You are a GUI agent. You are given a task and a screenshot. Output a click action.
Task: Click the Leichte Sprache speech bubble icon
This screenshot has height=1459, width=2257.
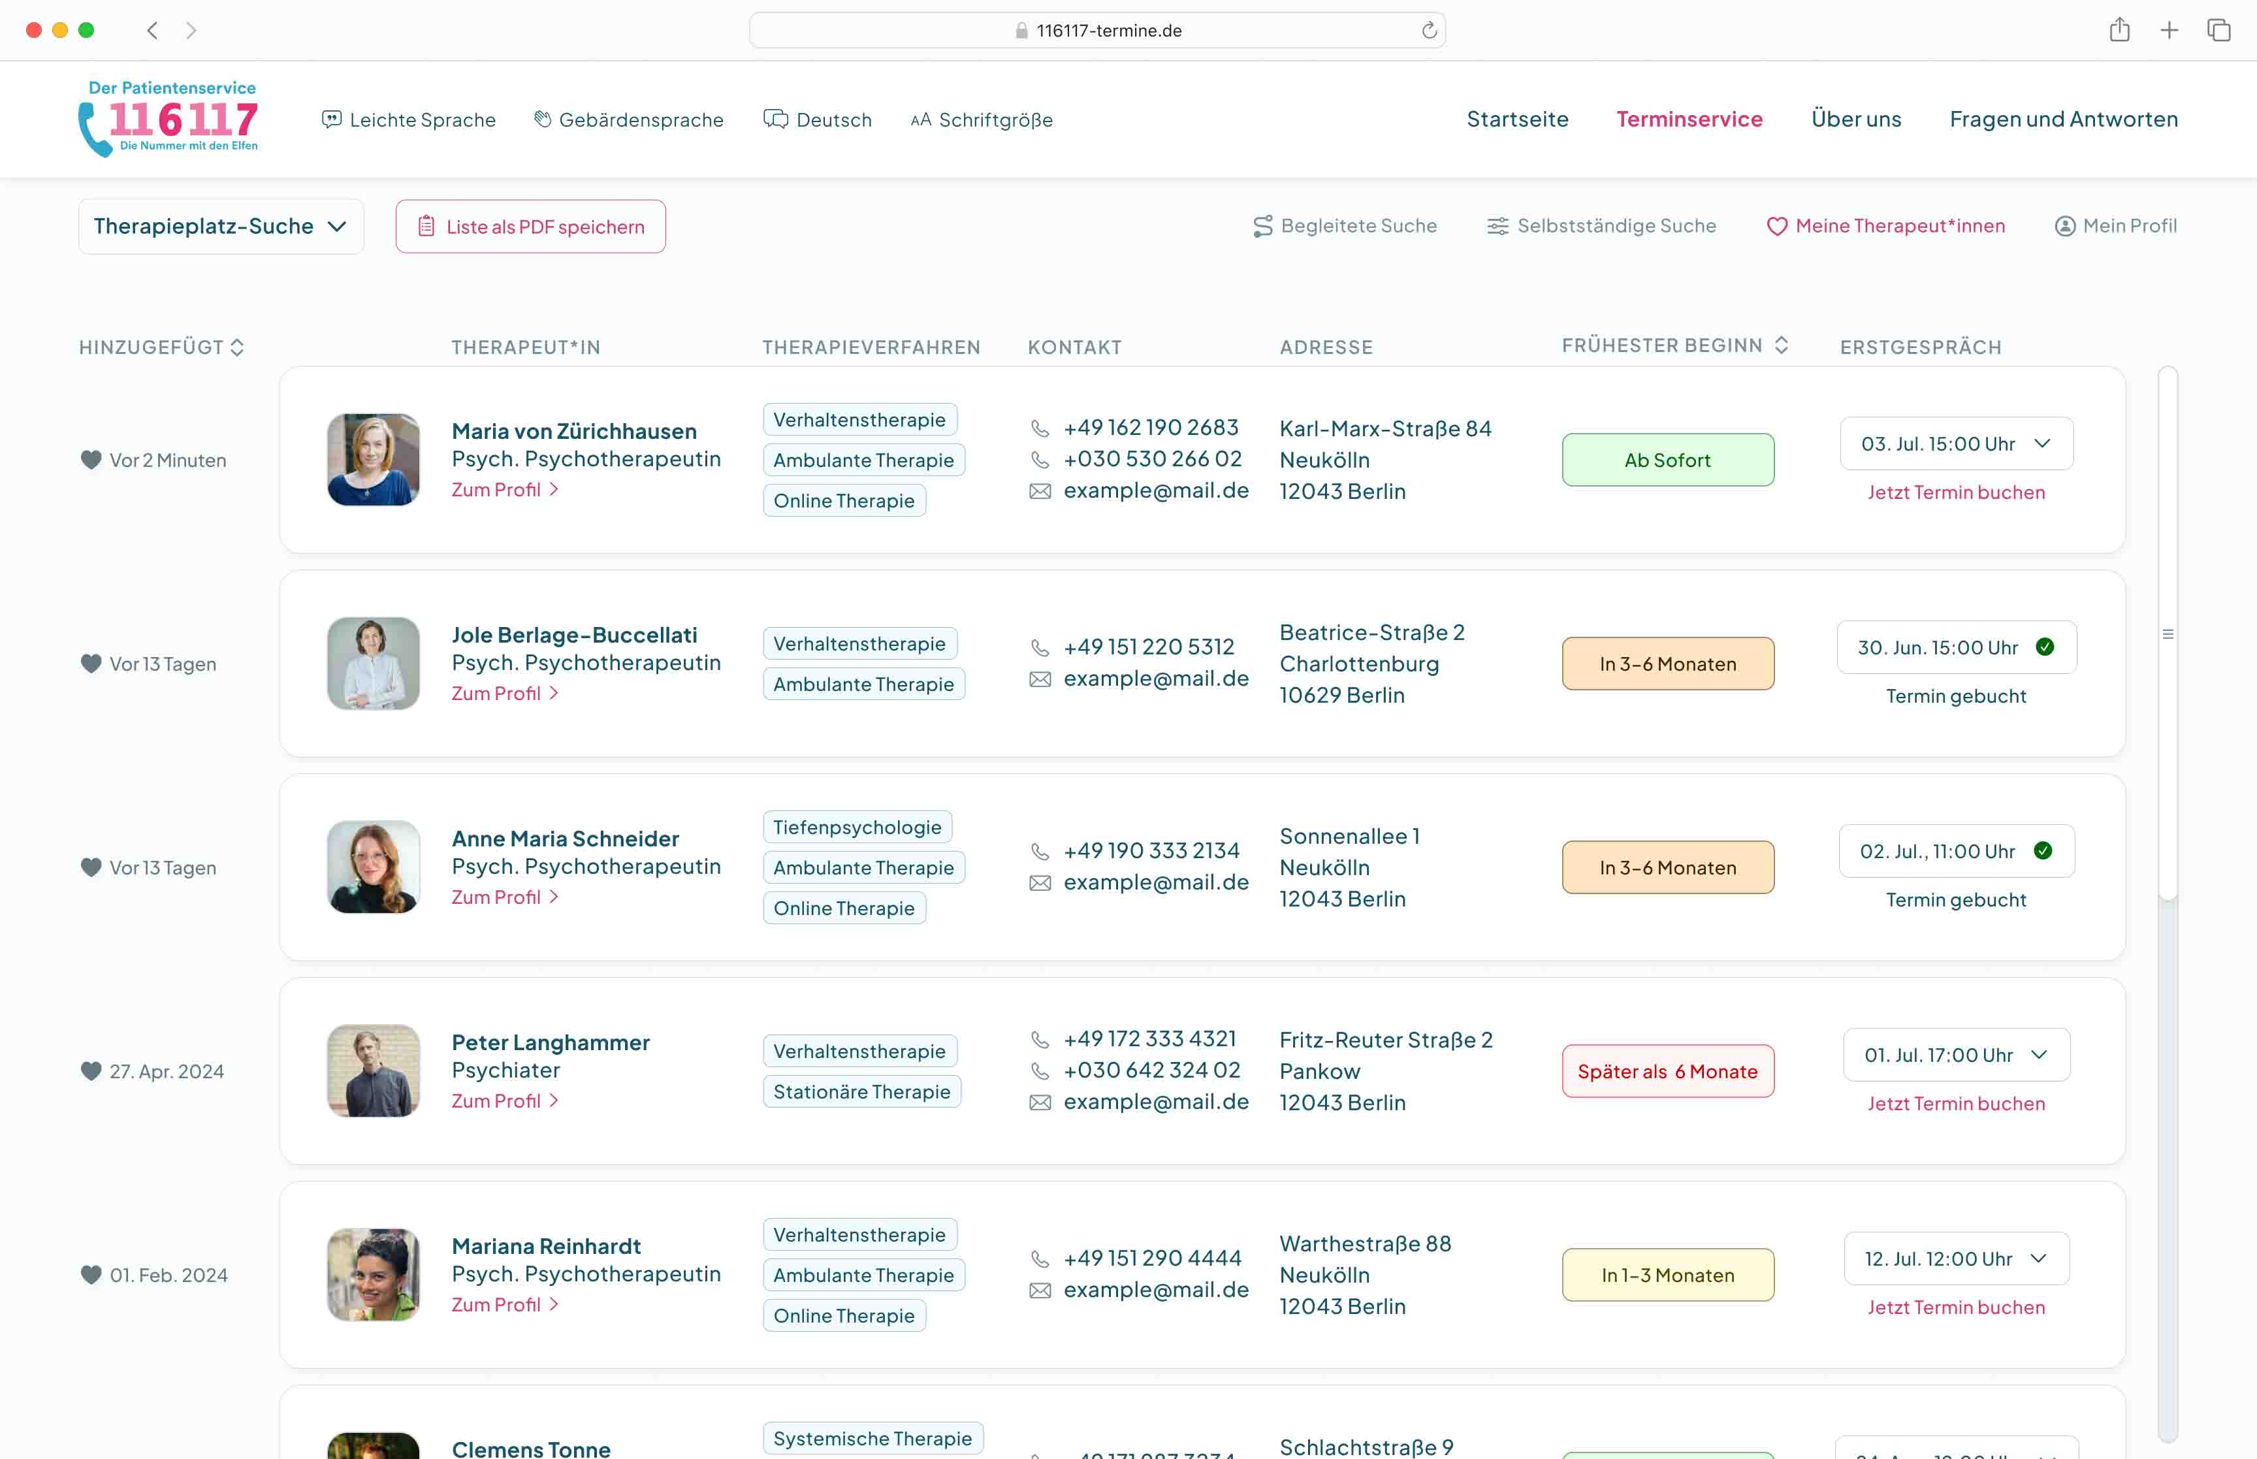332,120
